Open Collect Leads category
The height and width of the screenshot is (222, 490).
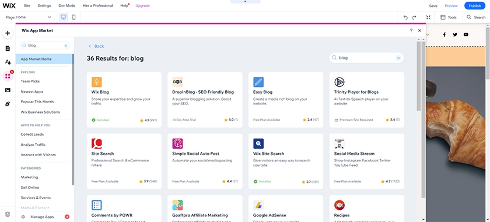point(32,134)
